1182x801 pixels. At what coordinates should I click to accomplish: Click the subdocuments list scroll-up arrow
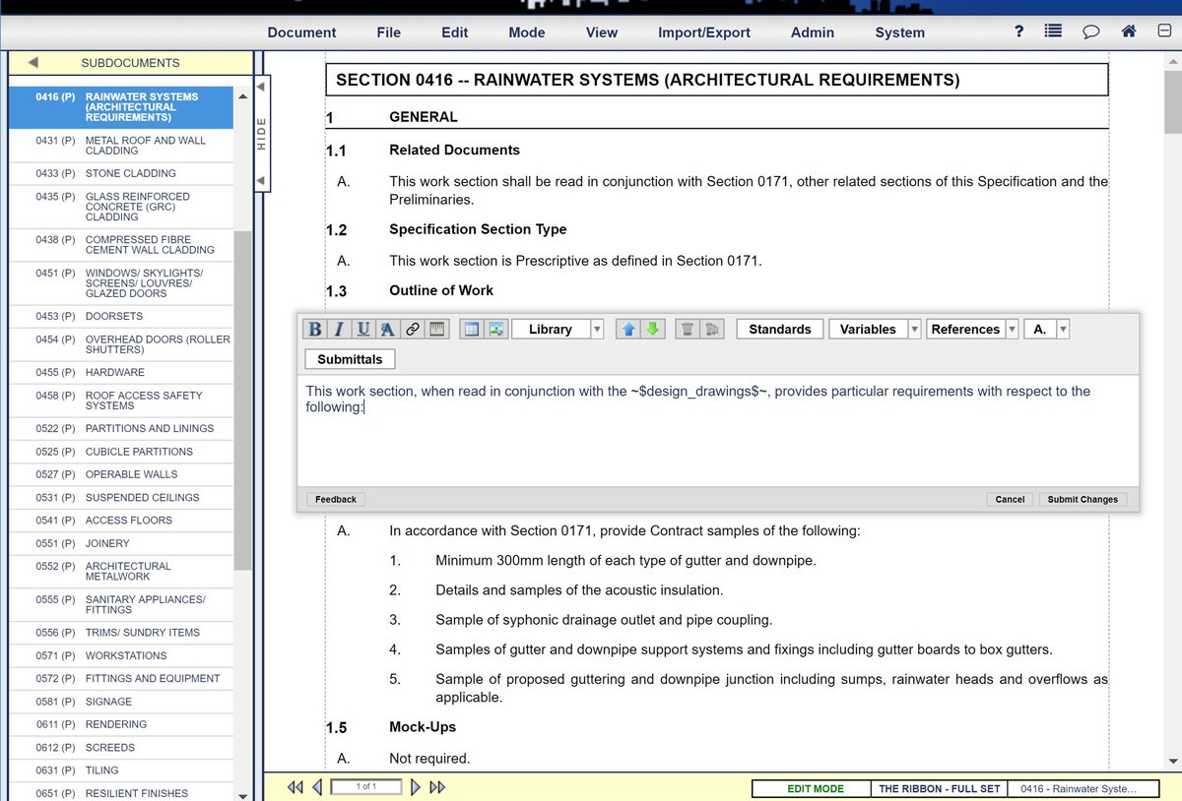[x=242, y=96]
